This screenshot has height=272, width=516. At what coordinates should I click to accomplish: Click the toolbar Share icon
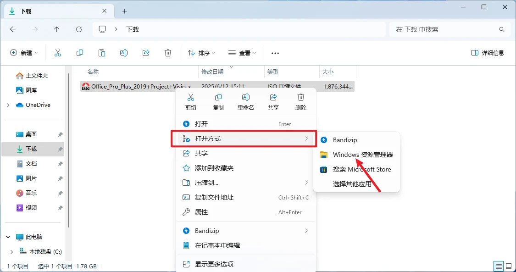tap(146, 53)
